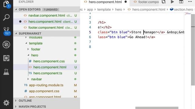Click the horizontal editor scrollbar
Screen dimensions: 195x109
[x=157, y=108]
